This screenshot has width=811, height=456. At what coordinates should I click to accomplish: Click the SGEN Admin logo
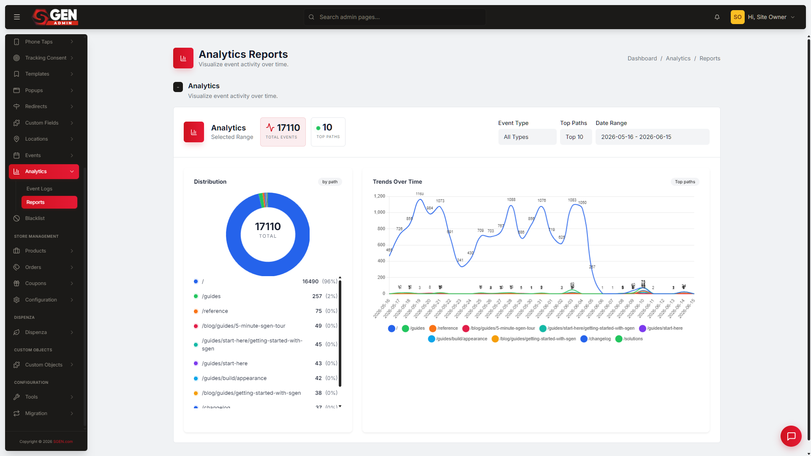coord(55,17)
